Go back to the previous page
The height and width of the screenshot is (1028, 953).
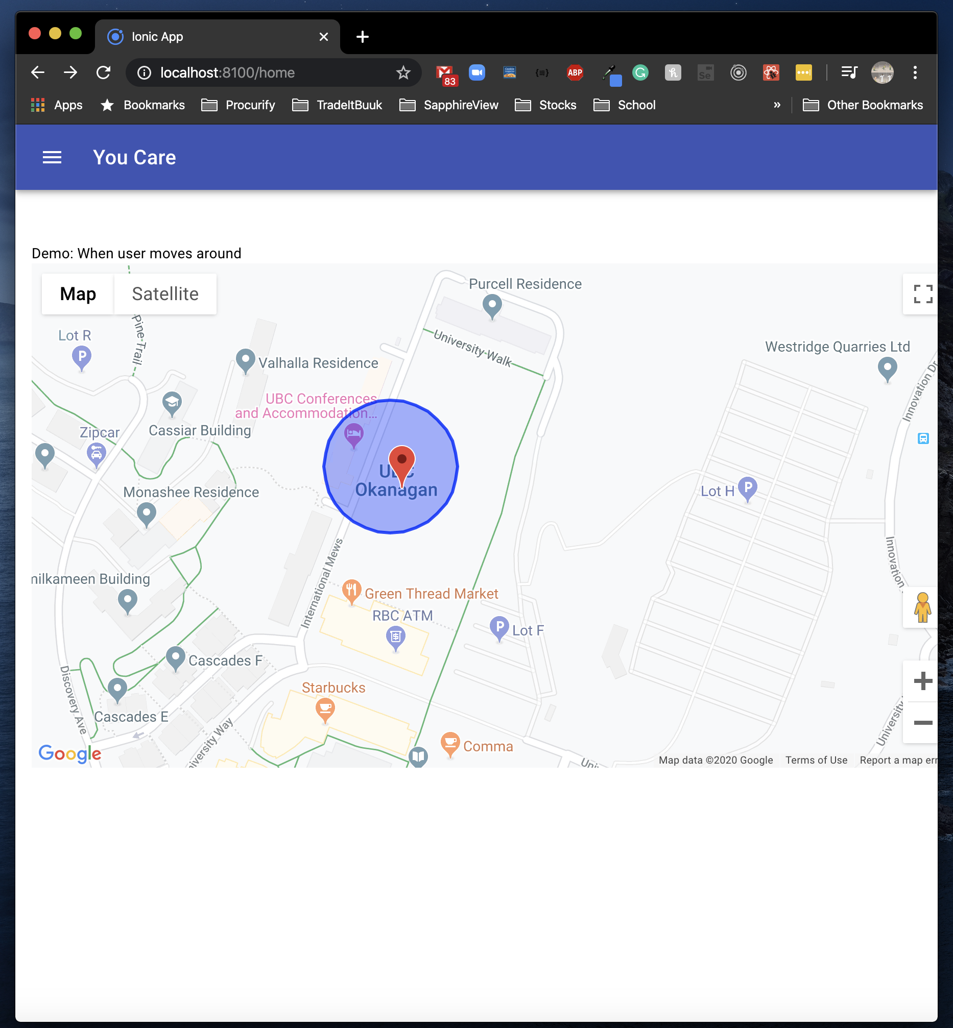click(38, 72)
